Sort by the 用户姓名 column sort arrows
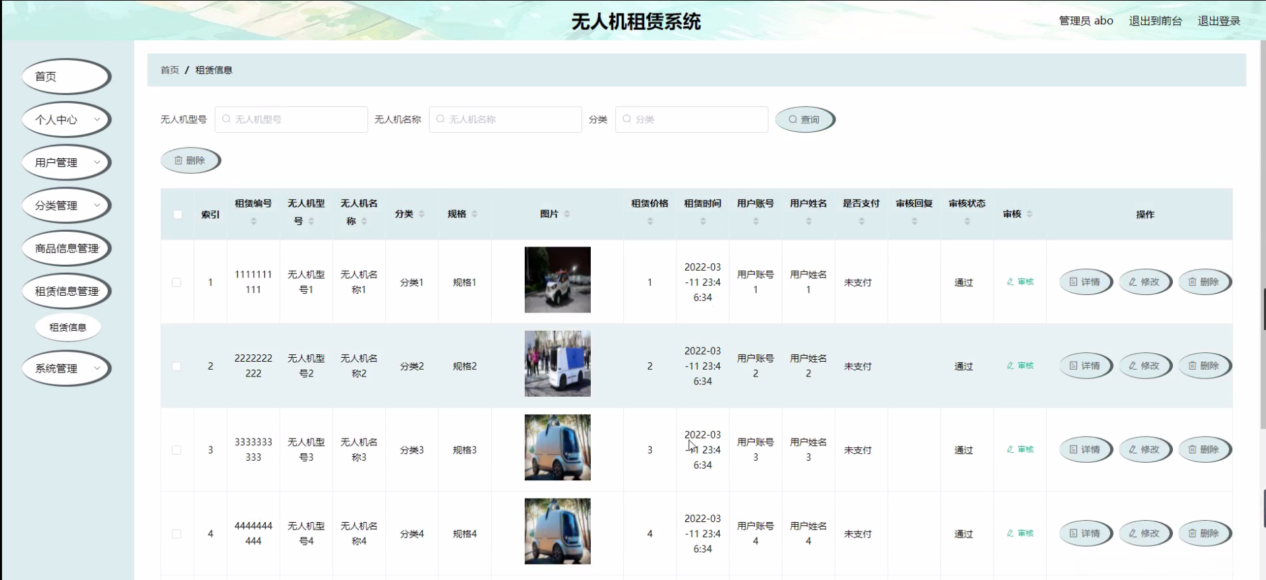Viewport: 1266px width, 580px height. coord(809,221)
